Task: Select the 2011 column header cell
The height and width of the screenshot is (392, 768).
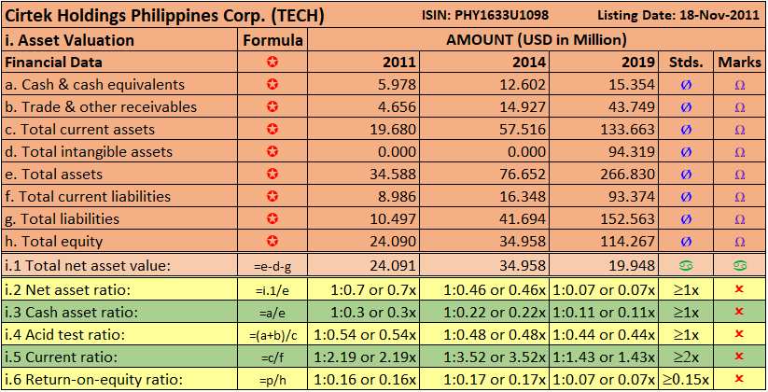Action: click(363, 62)
